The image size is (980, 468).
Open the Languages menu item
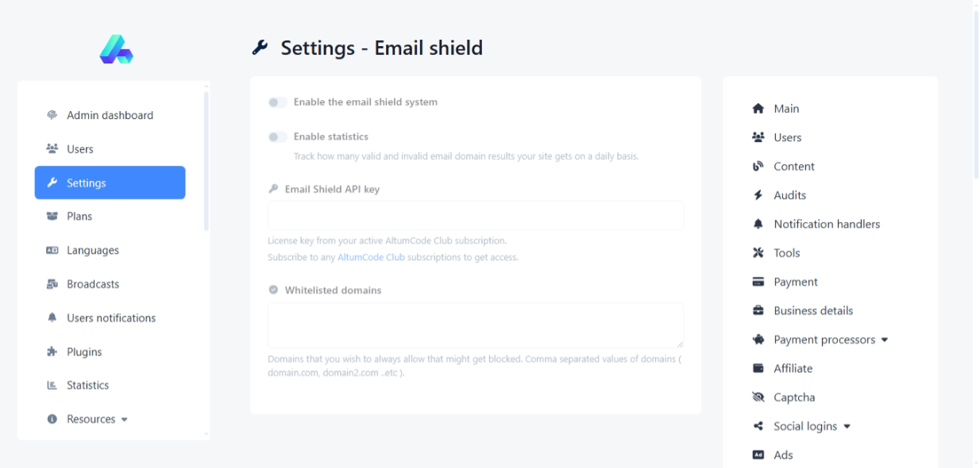coord(92,250)
